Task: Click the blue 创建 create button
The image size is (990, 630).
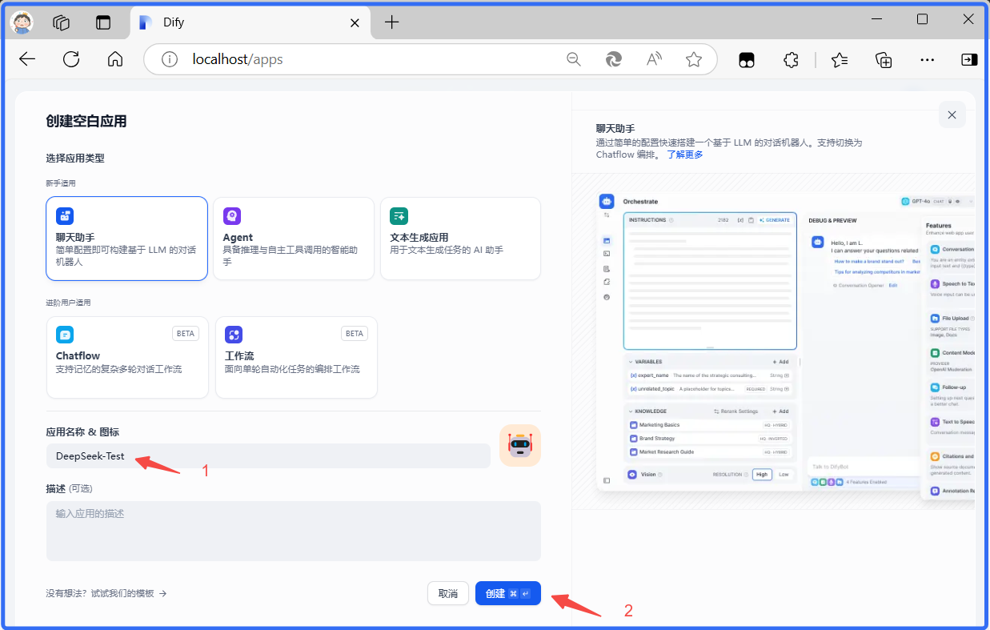Action: coord(508,593)
